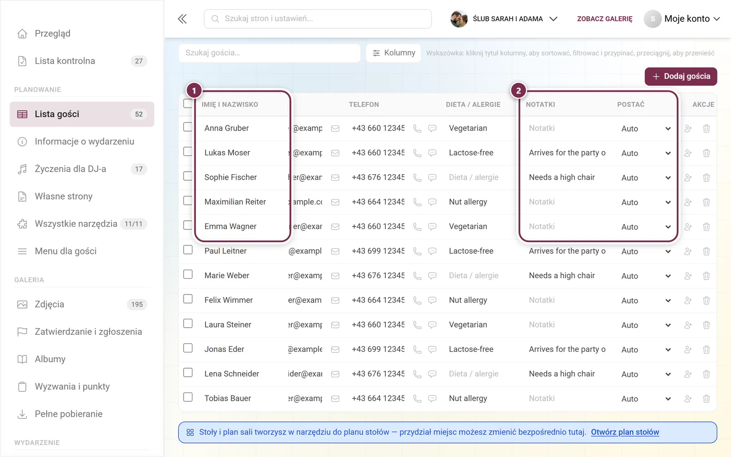Click the phone icon in Lukas Moser's row

(417, 153)
